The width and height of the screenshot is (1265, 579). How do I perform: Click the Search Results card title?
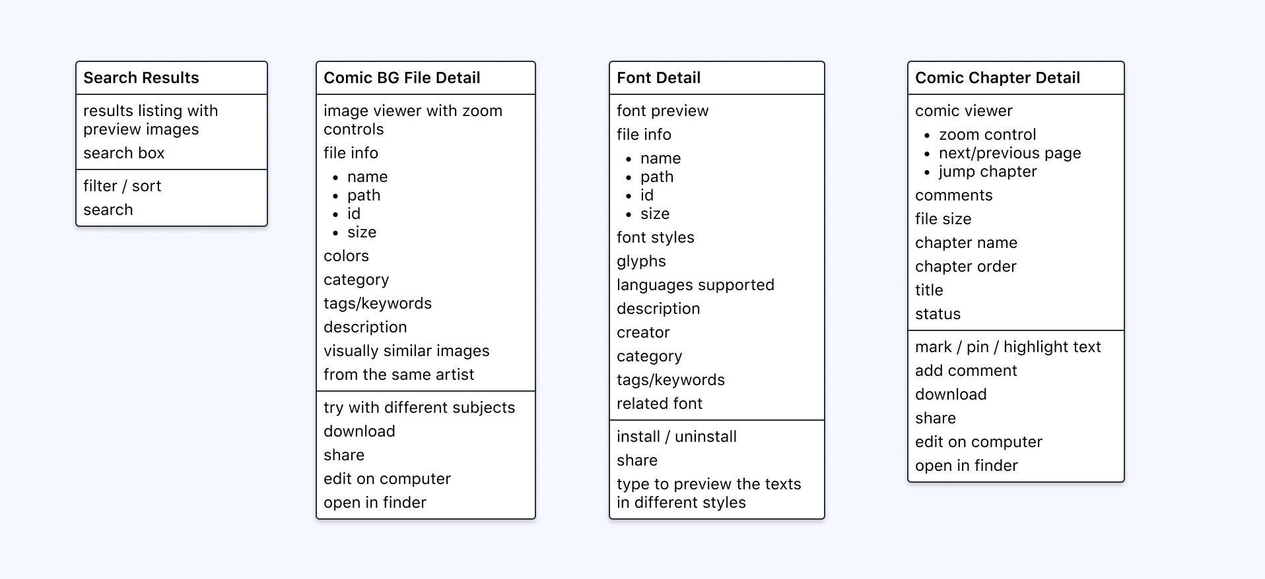141,78
